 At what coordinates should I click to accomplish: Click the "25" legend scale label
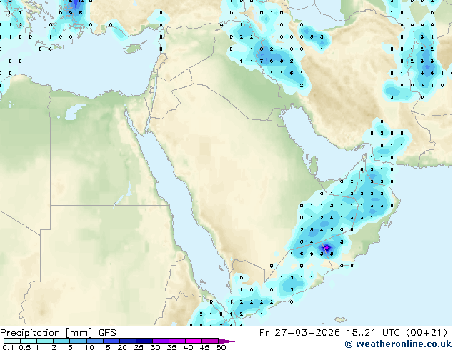[x=139, y=347]
